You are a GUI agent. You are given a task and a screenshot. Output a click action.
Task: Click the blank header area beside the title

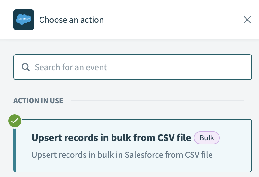(174, 20)
